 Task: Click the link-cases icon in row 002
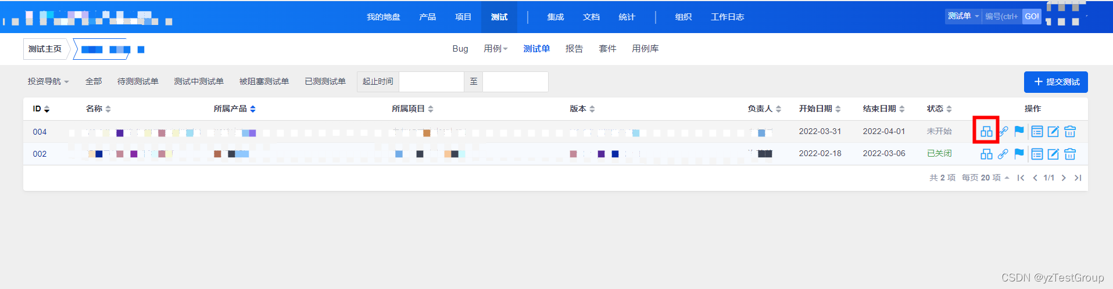click(x=1003, y=154)
